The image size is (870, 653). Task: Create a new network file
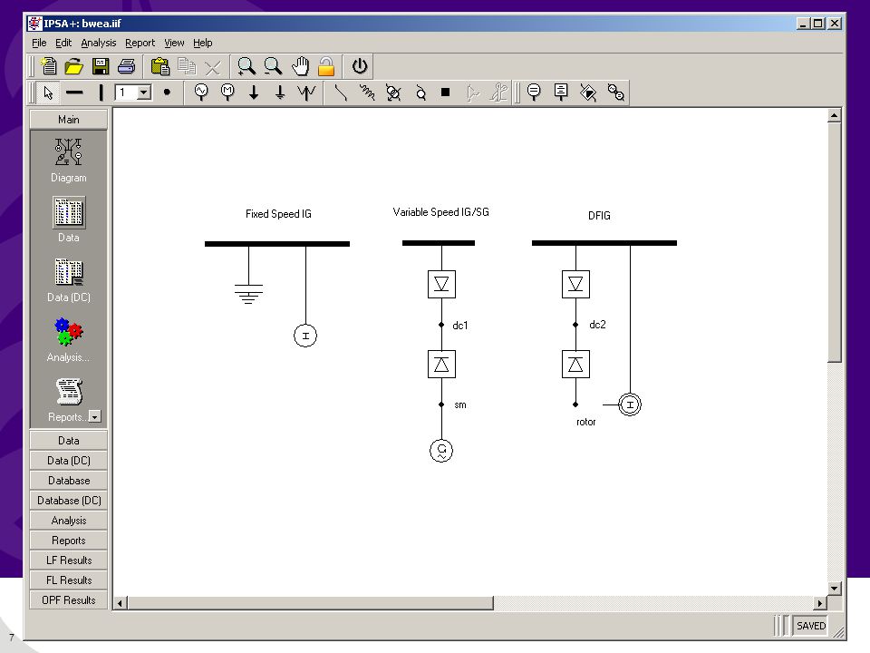[x=49, y=66]
